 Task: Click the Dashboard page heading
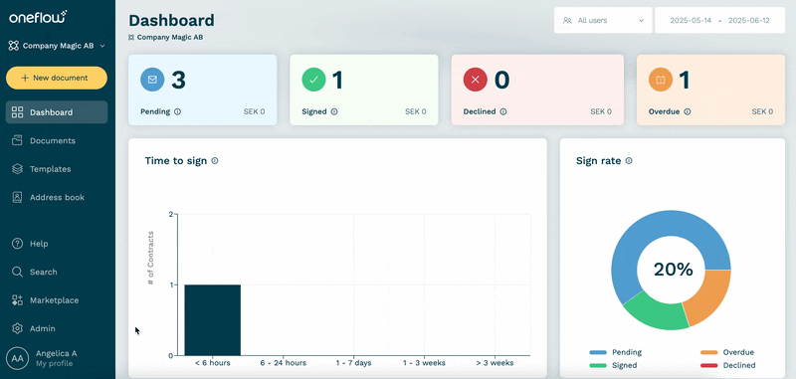tap(171, 20)
